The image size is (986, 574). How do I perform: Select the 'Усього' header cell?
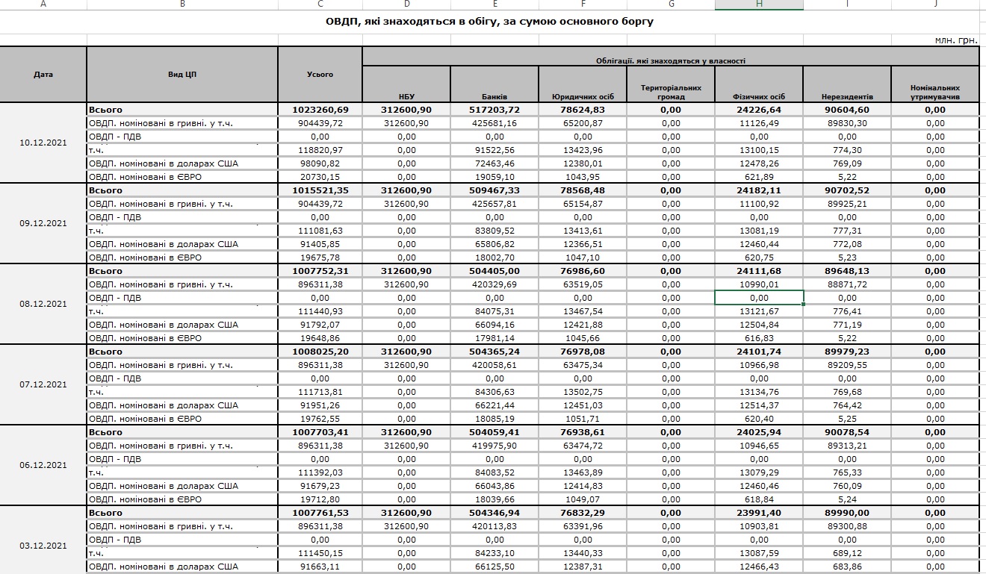[320, 75]
